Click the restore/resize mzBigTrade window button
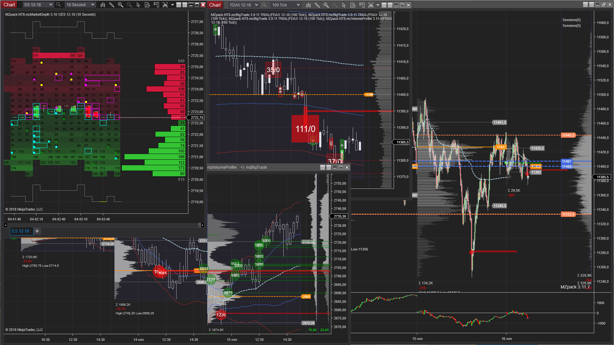The image size is (614, 345). (x=341, y=167)
